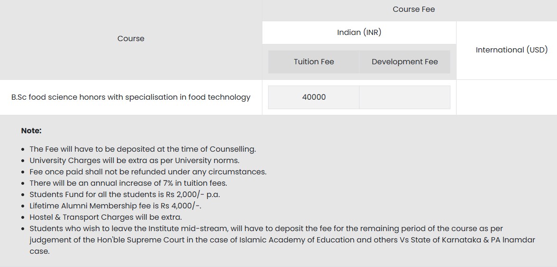557x267 pixels.
Task: Click the 7% annual tuition increase note
Action: [128, 183]
